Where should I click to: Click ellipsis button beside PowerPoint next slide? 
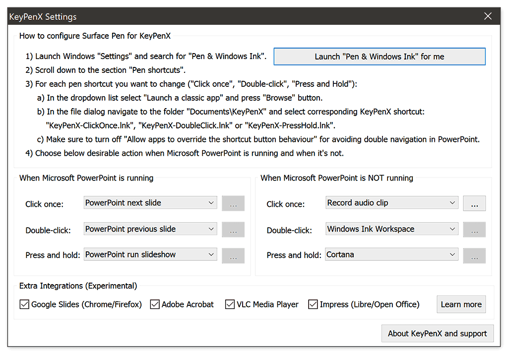(x=233, y=204)
